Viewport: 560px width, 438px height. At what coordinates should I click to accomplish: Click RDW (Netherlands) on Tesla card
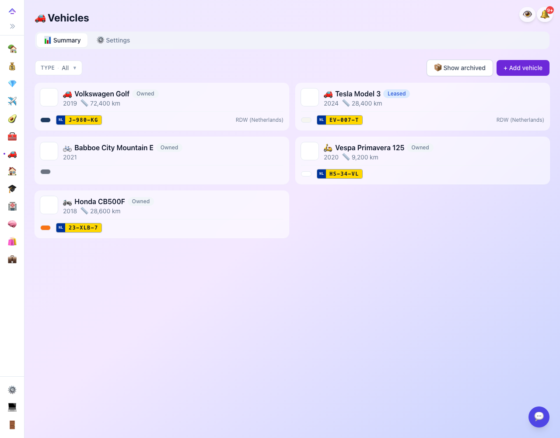(x=520, y=120)
